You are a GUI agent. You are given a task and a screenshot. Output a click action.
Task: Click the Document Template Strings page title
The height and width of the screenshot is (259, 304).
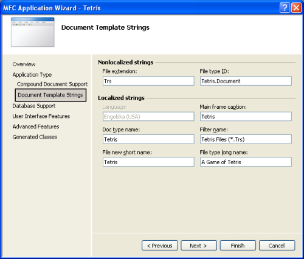[x=105, y=27]
